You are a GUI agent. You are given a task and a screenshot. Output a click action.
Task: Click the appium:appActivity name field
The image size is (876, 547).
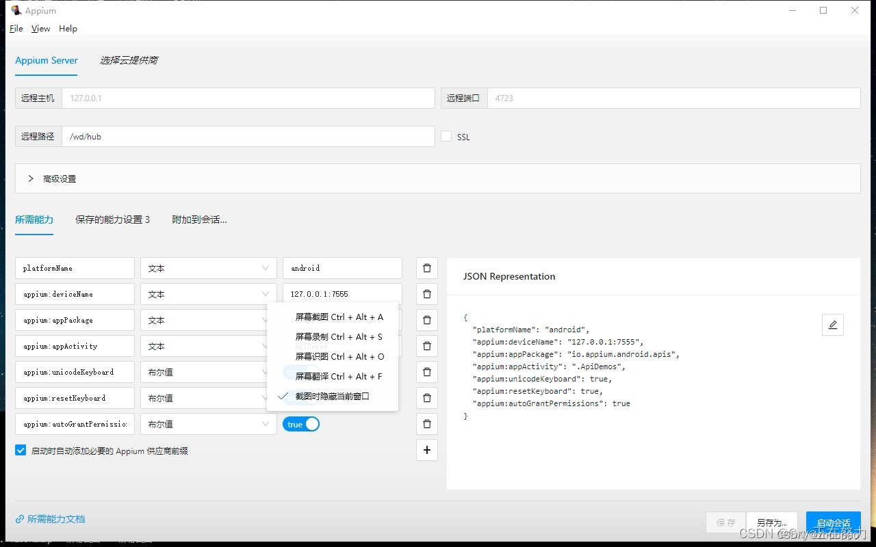(x=75, y=346)
